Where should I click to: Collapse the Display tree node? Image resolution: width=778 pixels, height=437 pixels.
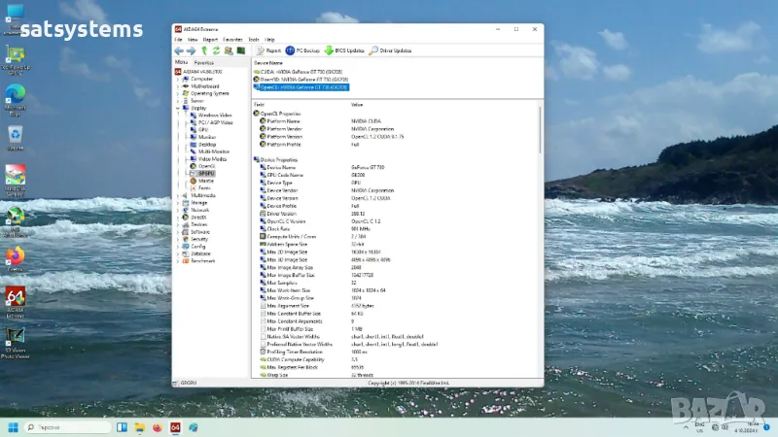pyautogui.click(x=178, y=108)
